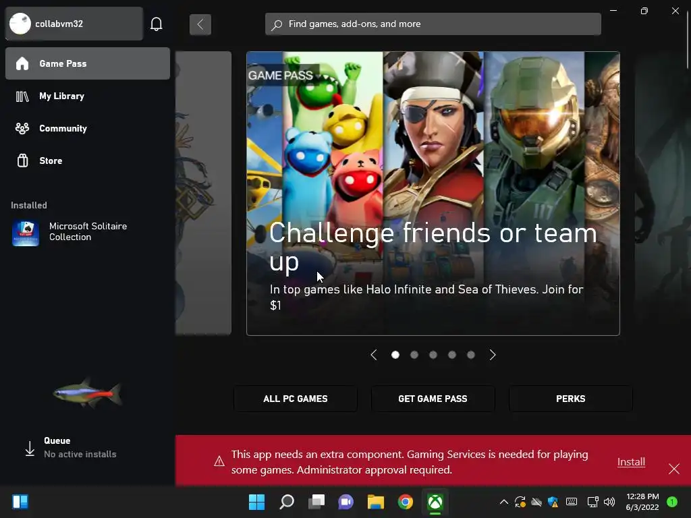691x518 pixels.
Task: Select the second carousel page dot
Action: coord(414,355)
